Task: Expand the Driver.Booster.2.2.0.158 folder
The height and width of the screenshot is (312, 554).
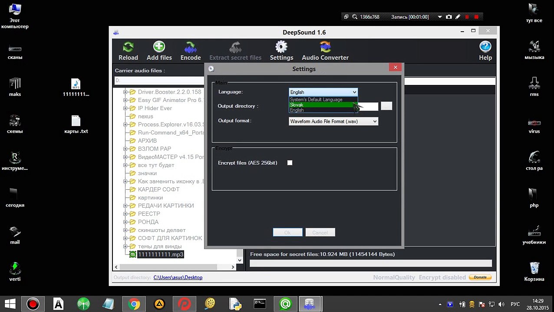Action: click(125, 92)
